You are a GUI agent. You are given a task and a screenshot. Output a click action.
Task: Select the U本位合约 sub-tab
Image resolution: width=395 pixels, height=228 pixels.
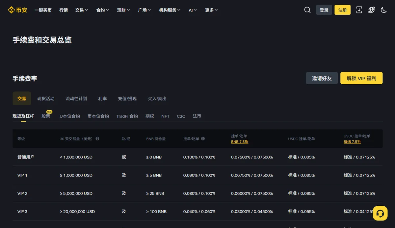pyautogui.click(x=70, y=116)
